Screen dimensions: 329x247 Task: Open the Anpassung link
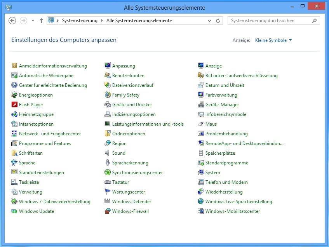[124, 66]
